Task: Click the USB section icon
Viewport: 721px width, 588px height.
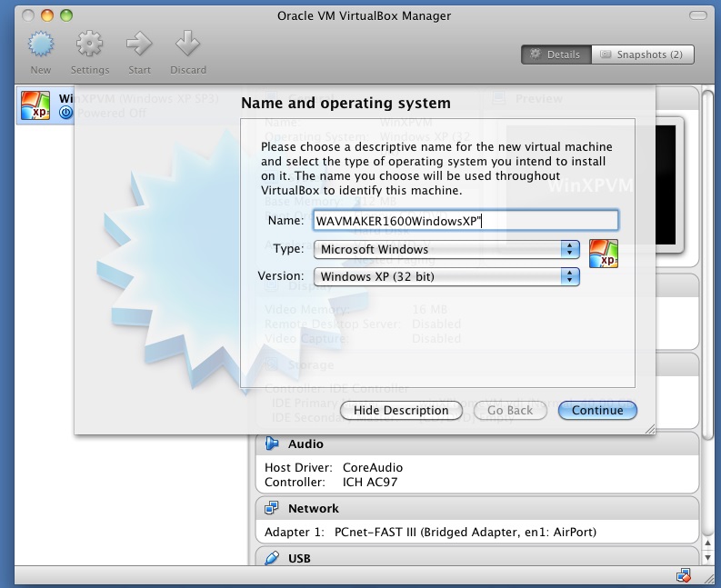Action: click(271, 556)
